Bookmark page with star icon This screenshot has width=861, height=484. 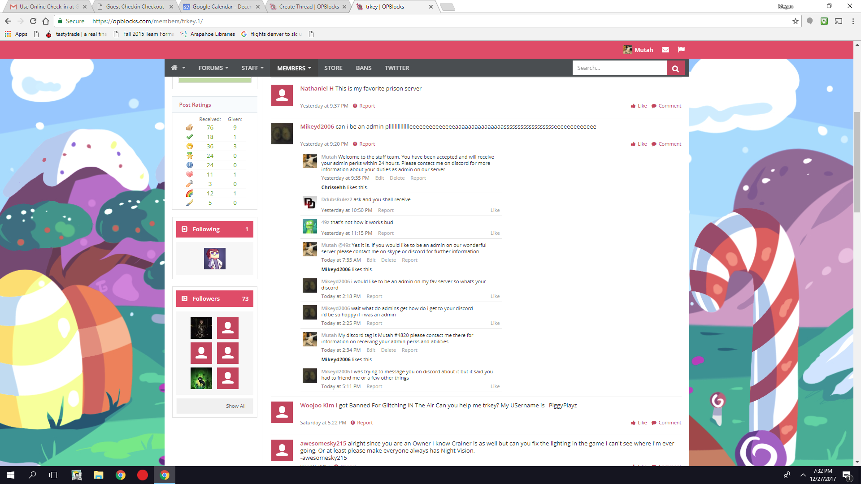[795, 21]
